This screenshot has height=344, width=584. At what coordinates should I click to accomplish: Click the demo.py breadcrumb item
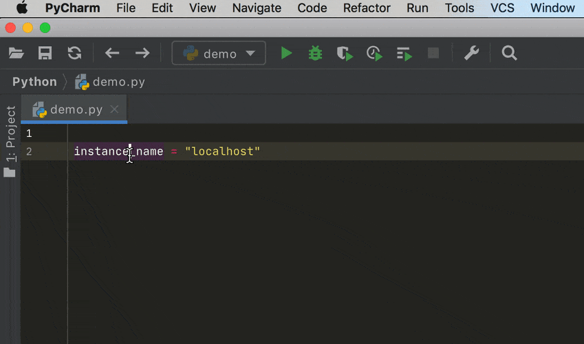click(x=118, y=82)
